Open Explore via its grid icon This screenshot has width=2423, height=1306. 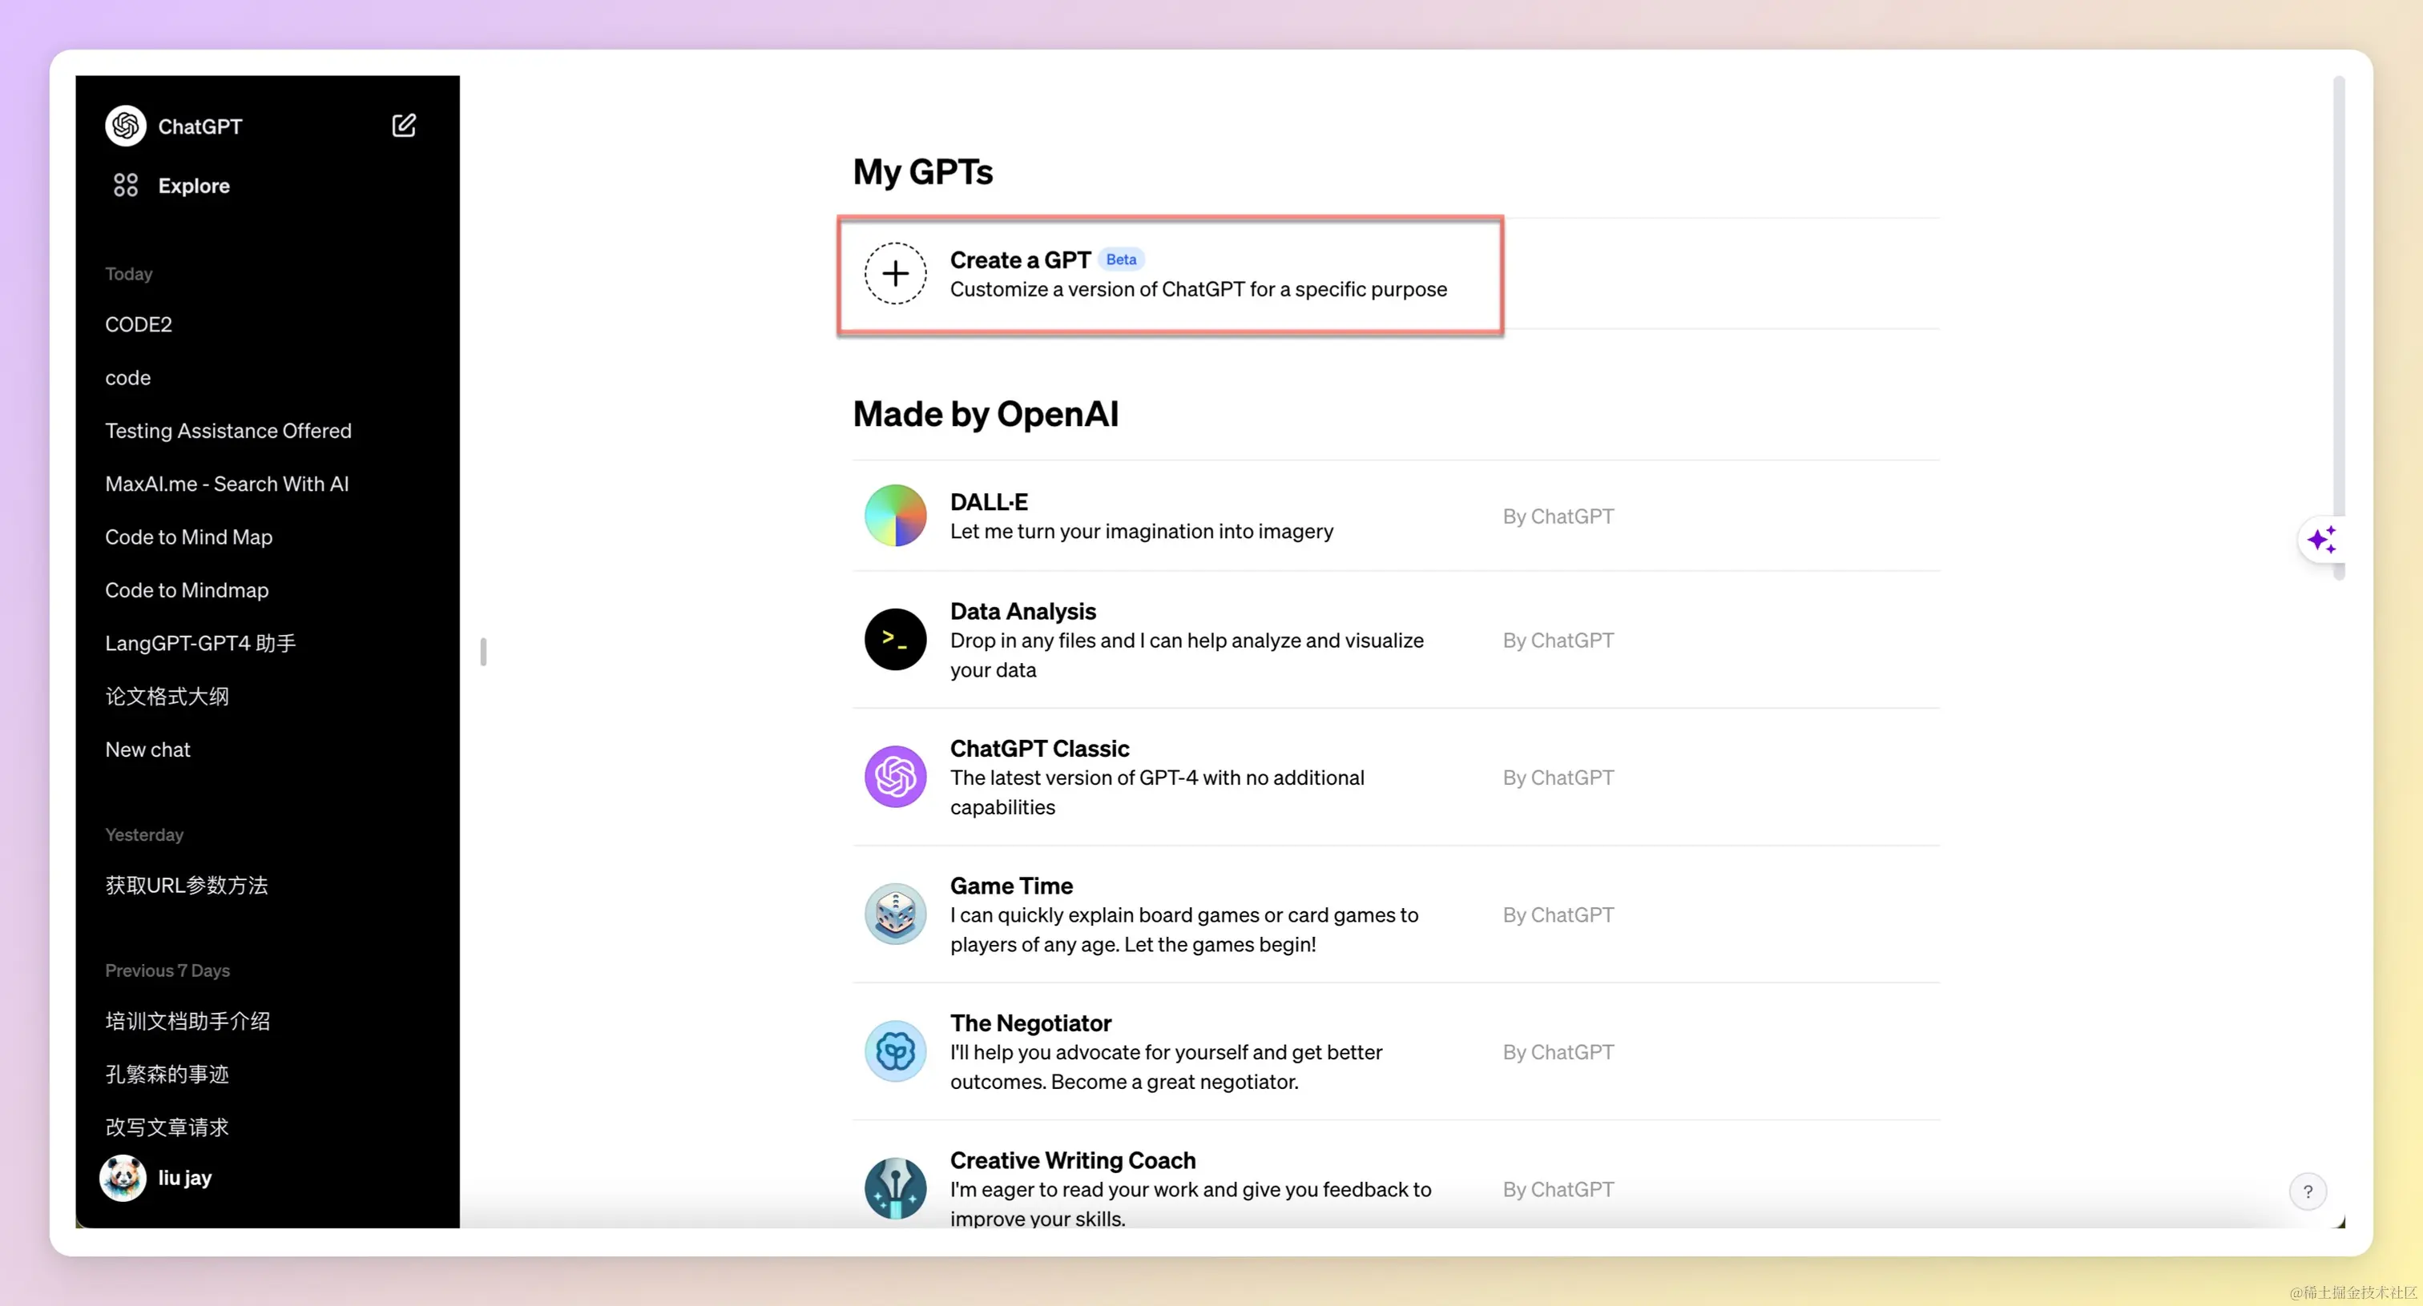pyautogui.click(x=125, y=185)
